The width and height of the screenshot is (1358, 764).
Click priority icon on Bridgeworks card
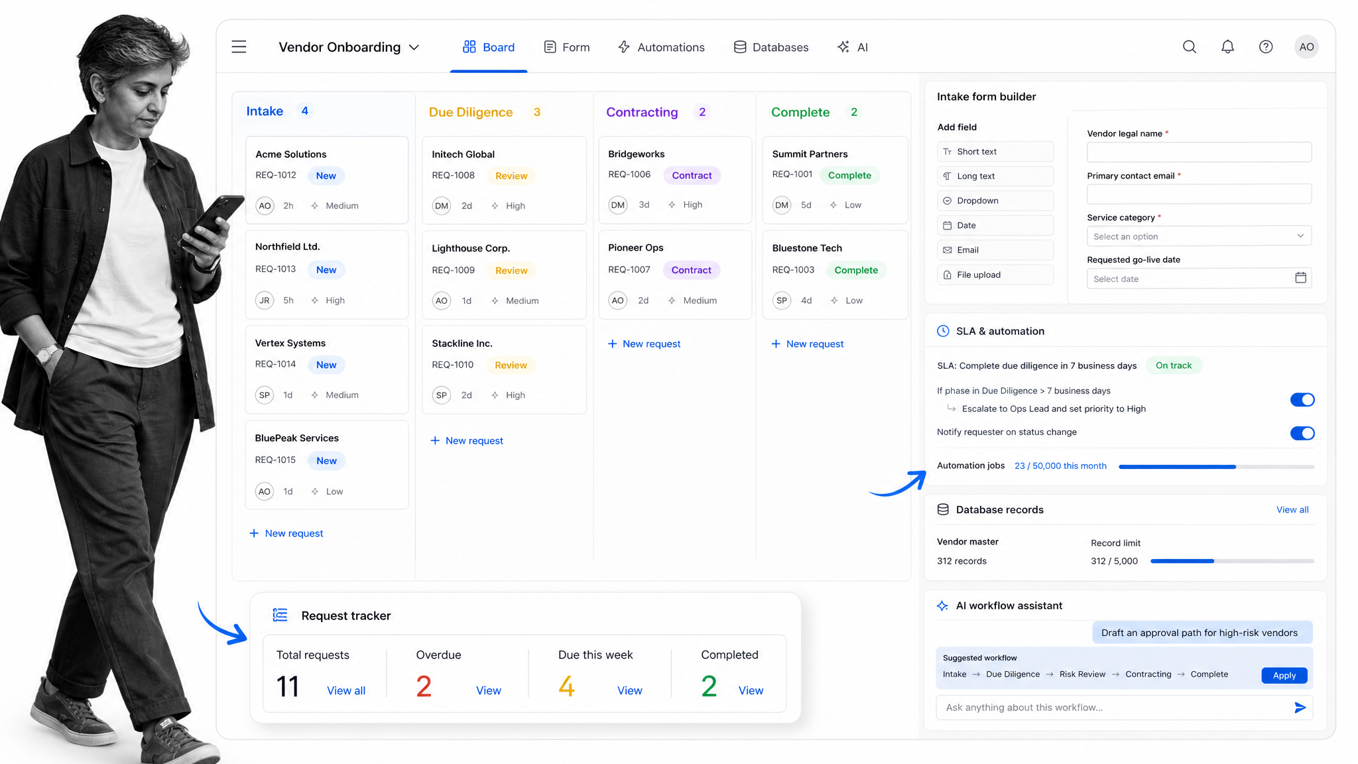[672, 205]
